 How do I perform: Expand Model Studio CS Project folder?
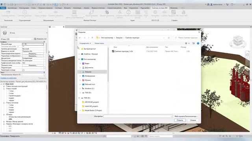coord(80,110)
